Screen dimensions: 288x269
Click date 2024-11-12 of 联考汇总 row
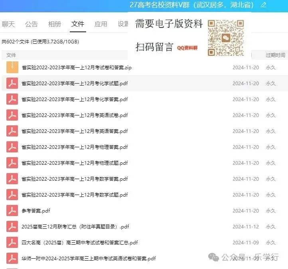coord(246,227)
